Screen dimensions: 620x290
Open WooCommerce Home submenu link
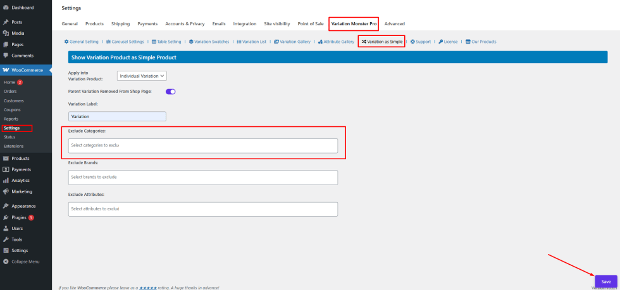click(9, 82)
